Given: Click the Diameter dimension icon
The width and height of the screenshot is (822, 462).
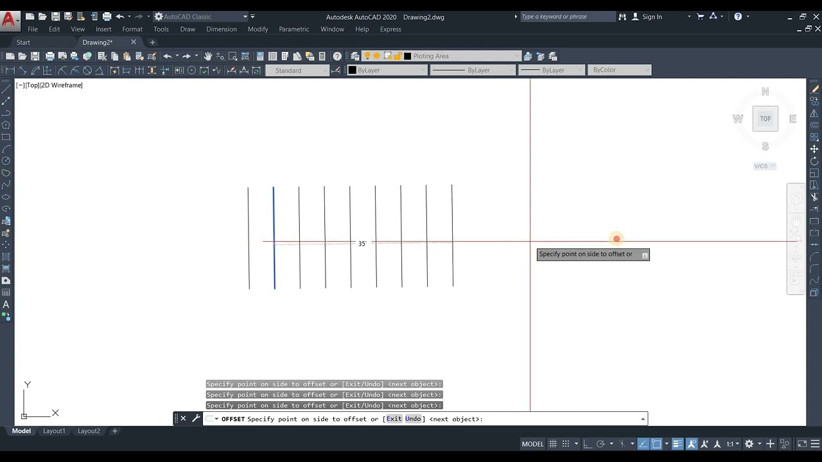Looking at the screenshot, I should [87, 70].
